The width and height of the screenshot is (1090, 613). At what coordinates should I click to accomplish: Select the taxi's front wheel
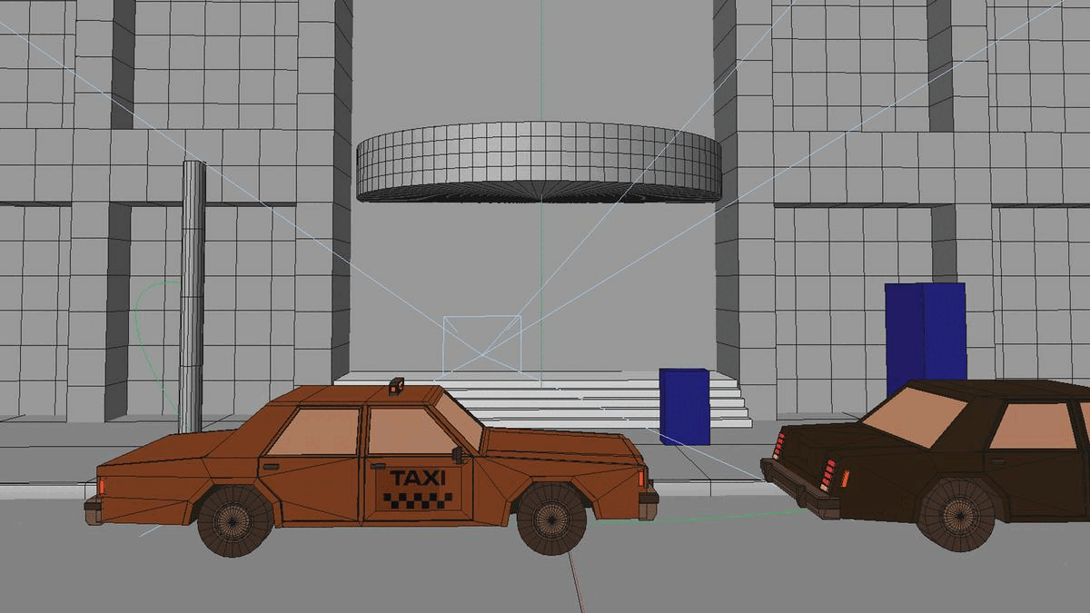coord(552,519)
